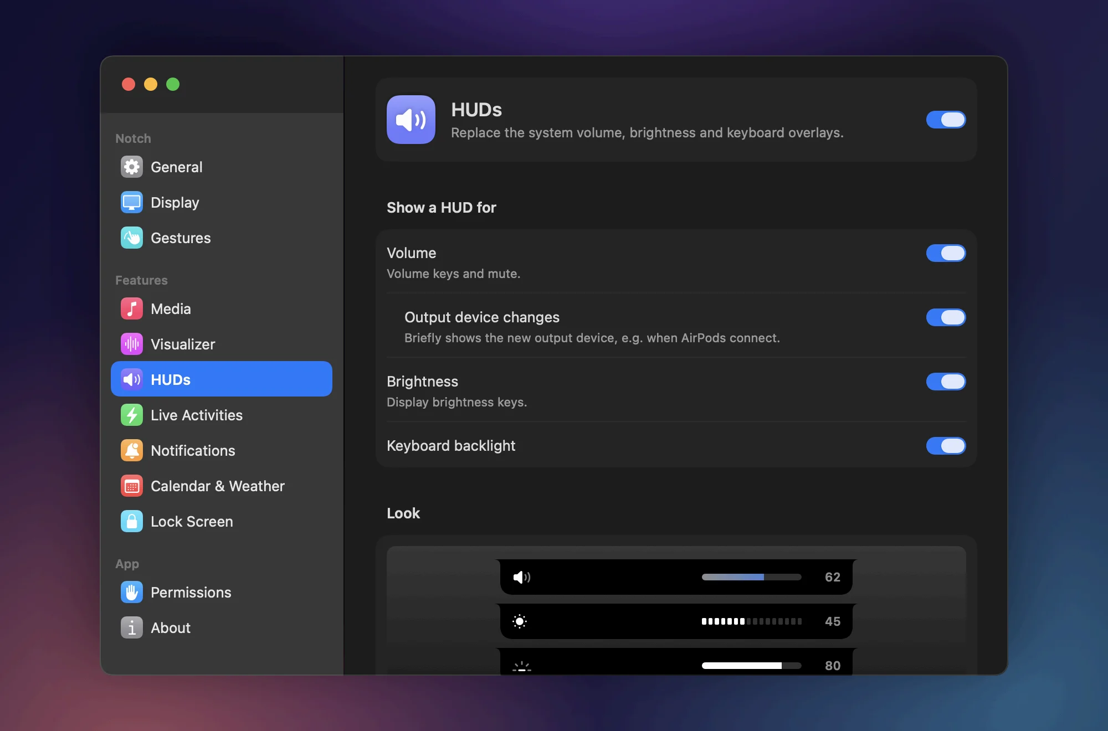
Task: Go to Display settings label
Action: click(175, 203)
